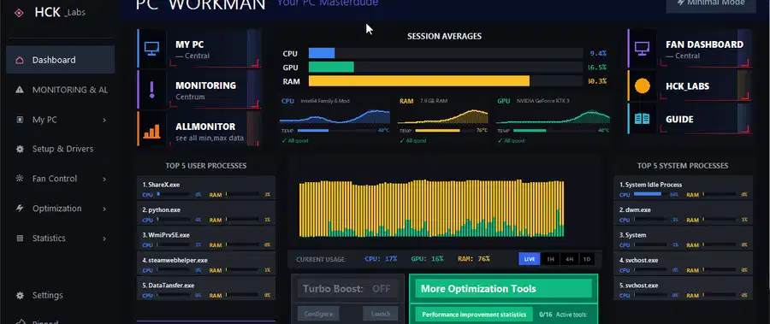
Task: Click the main yellow and green usage chart
Action: click(432, 209)
